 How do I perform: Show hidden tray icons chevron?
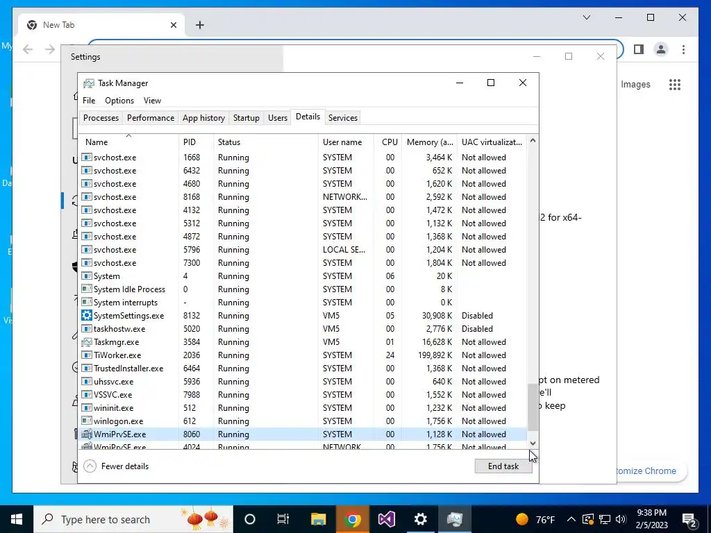(571, 519)
